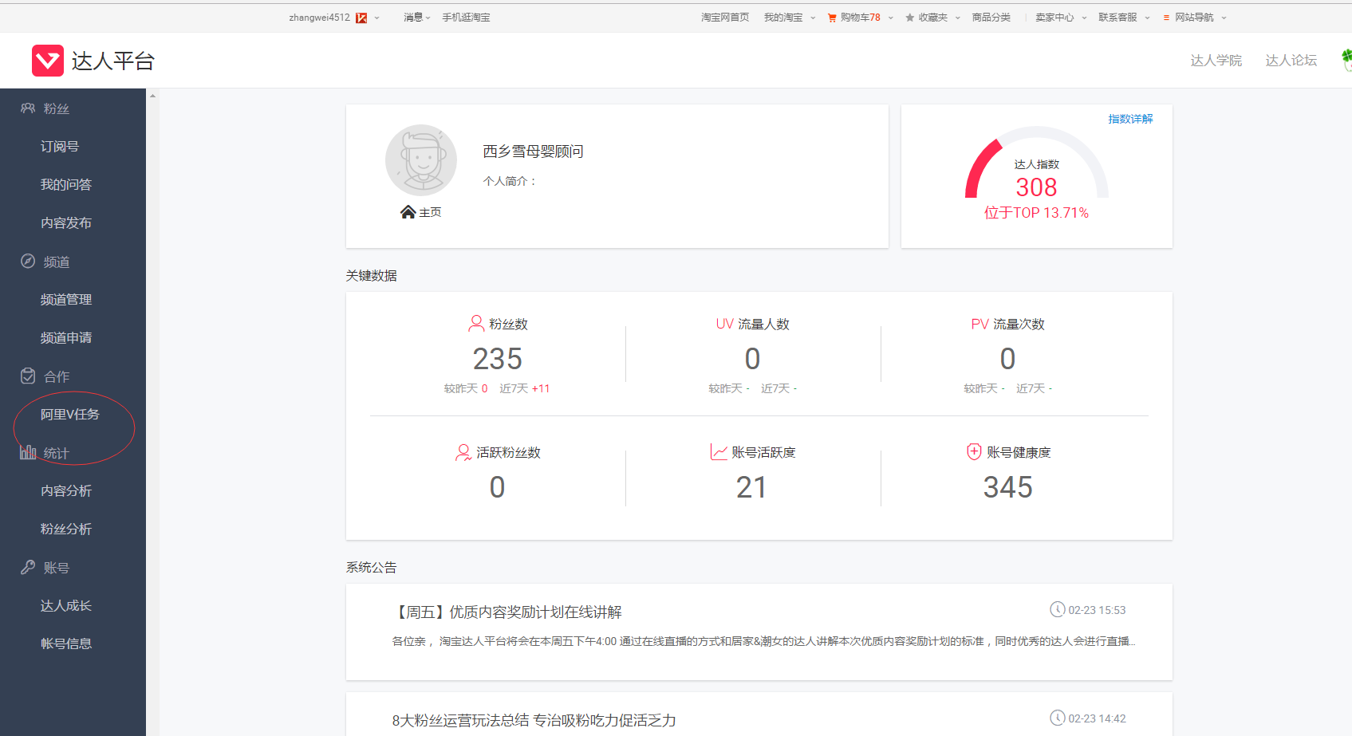Expand the 收藏夹 dropdown arrow
The height and width of the screenshot is (736, 1352).
coord(958,18)
